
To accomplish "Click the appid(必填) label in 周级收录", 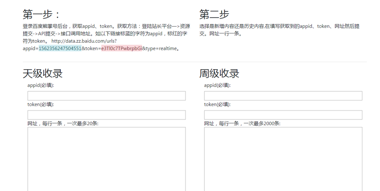I will [x=217, y=85].
